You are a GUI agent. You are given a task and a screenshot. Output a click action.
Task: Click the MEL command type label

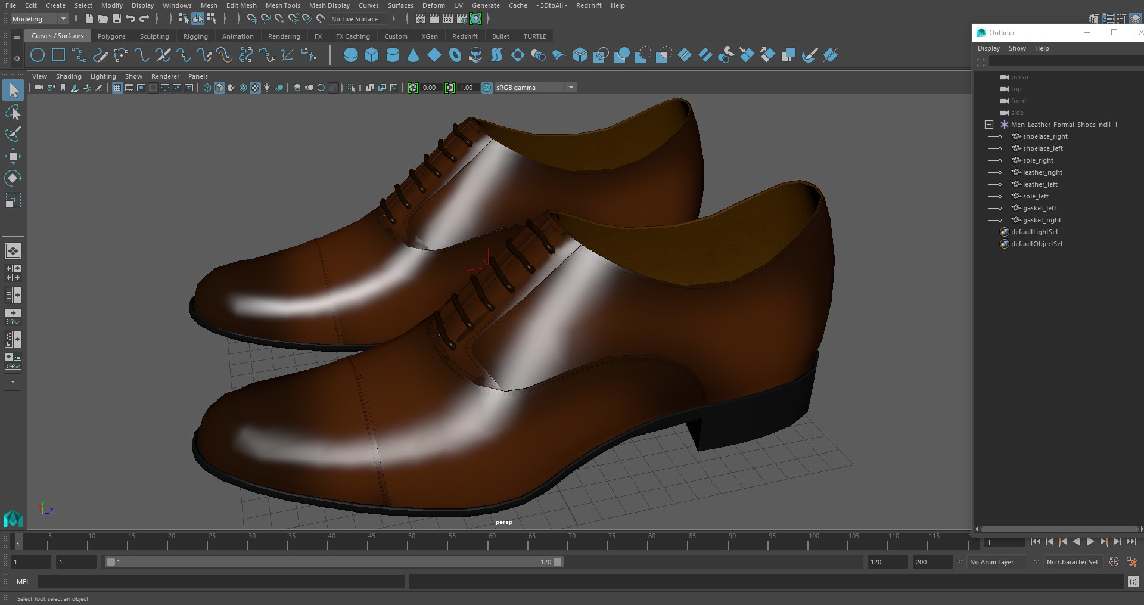pos(23,582)
